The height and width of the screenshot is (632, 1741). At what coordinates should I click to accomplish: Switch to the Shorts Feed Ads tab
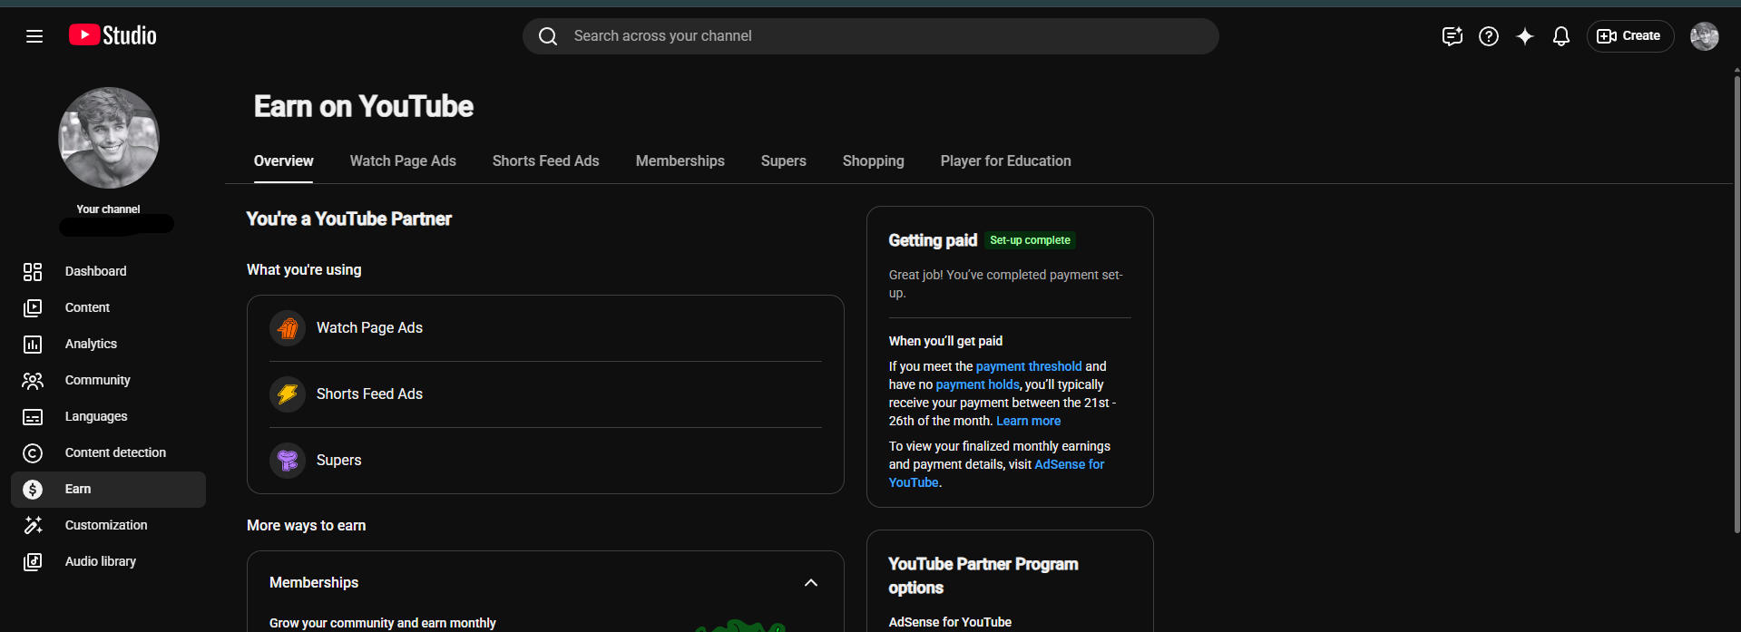[x=546, y=160]
